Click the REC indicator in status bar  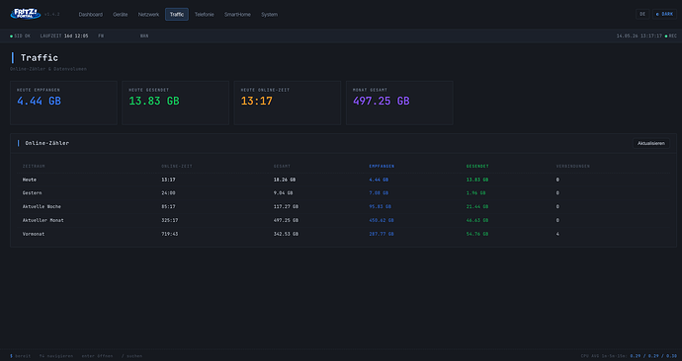[x=671, y=36]
